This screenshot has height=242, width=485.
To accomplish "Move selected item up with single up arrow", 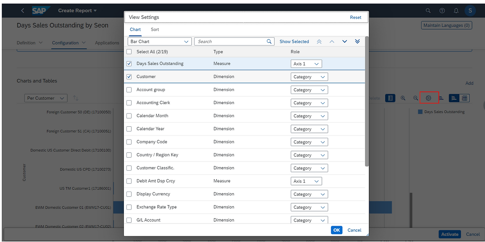I will tap(332, 42).
